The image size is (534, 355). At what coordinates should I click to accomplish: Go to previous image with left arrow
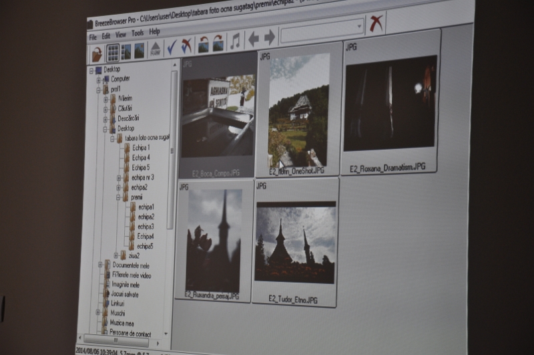click(254, 39)
